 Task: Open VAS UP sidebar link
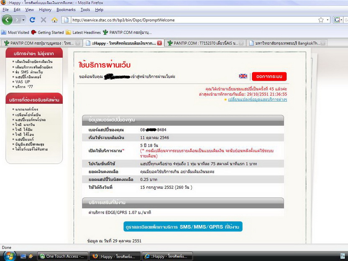click(23, 82)
